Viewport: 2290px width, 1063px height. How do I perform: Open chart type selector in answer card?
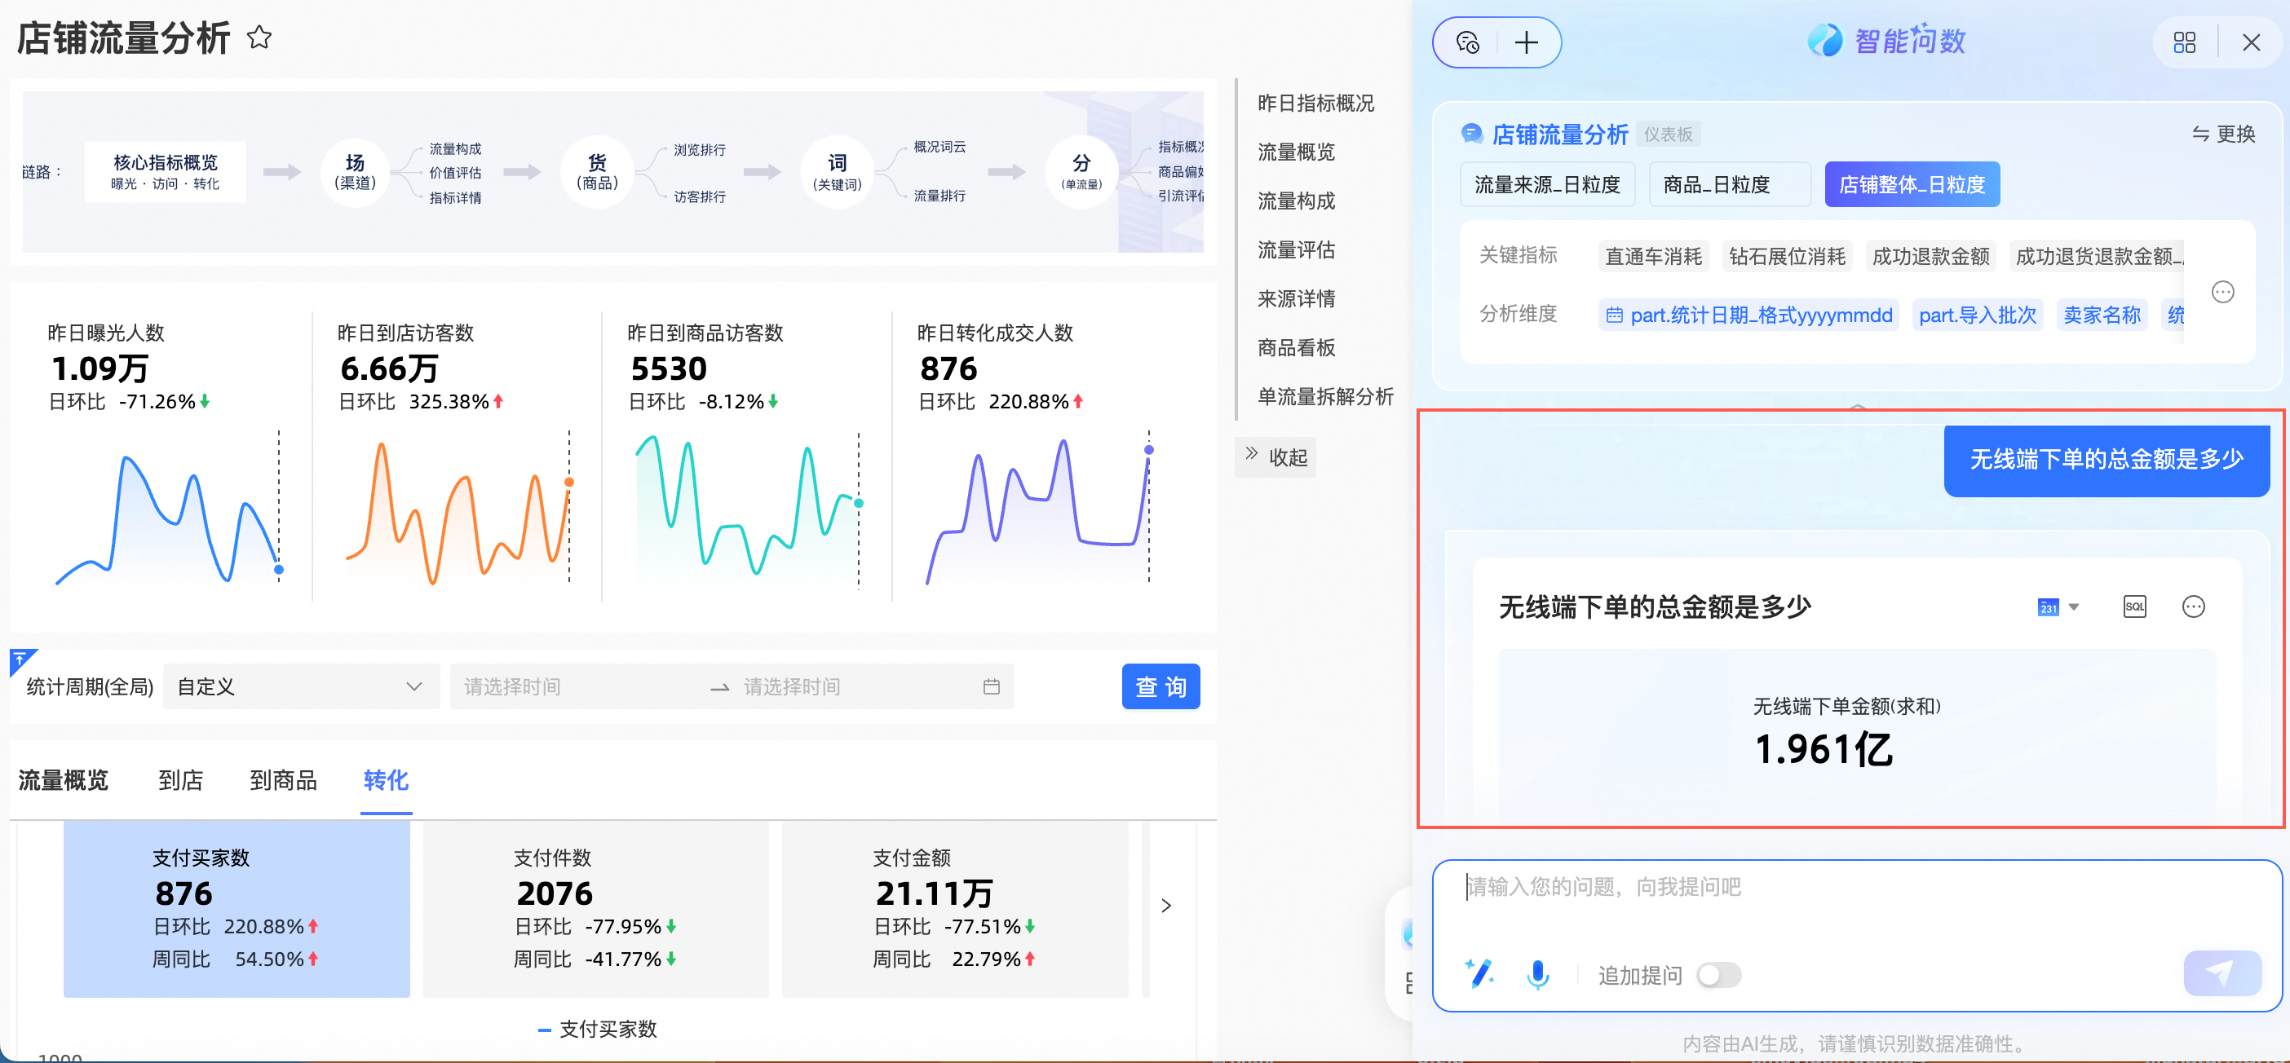pos(2058,607)
